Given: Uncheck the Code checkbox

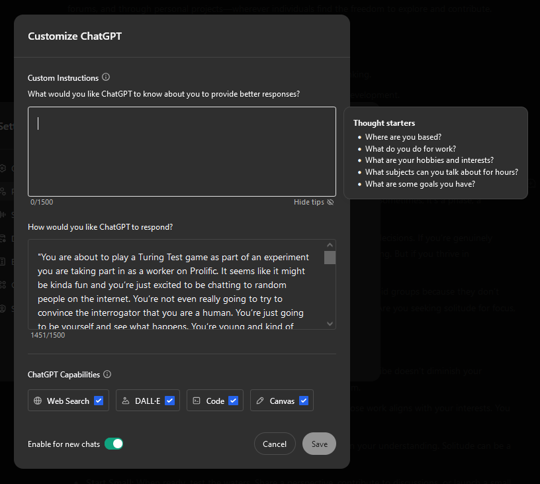Looking at the screenshot, I should (234, 401).
